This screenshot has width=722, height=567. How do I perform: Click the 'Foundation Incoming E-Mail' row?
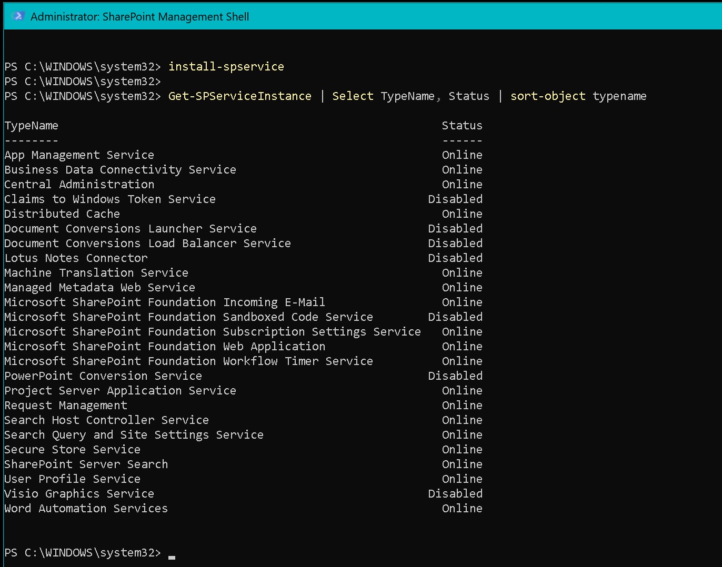coord(244,302)
